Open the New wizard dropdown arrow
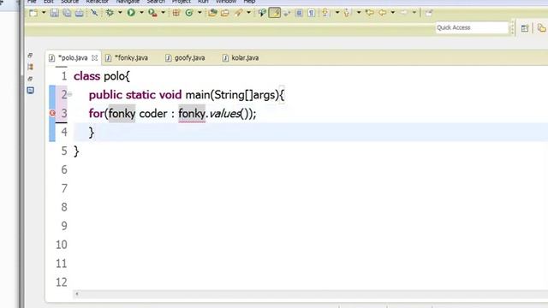The width and height of the screenshot is (548, 308). 44,13
